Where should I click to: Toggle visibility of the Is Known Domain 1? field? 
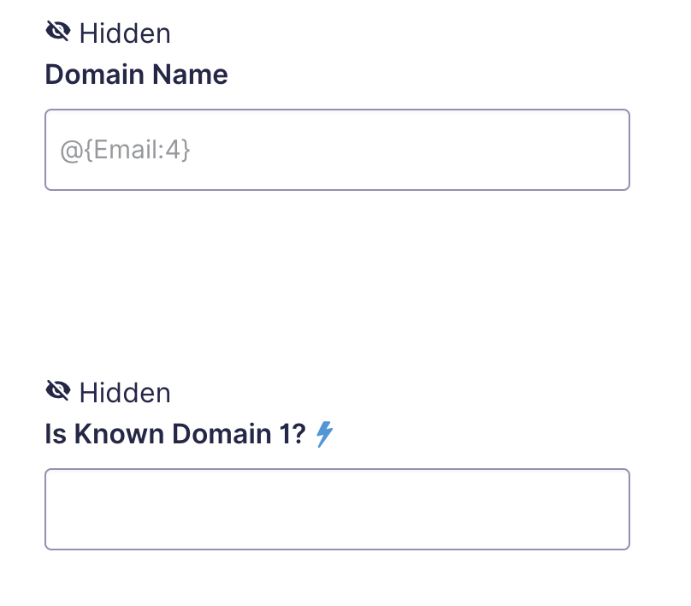pos(58,391)
